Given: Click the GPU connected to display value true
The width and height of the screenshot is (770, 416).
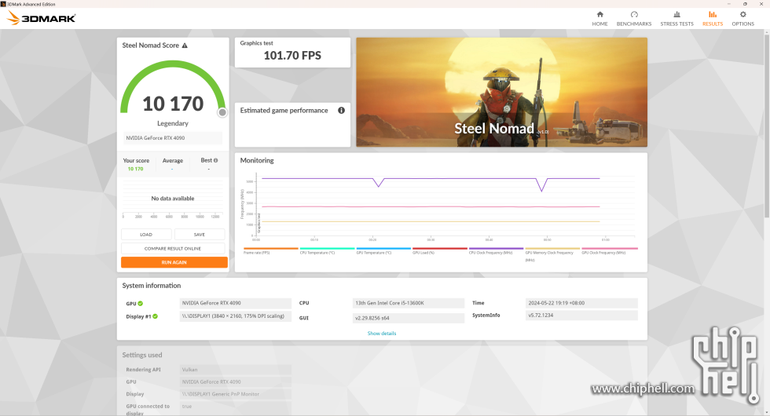Looking at the screenshot, I should (x=236, y=407).
